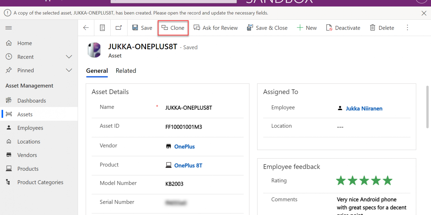The image size is (431, 215).
Task: Click the Employees person icon
Action: (x=9, y=127)
